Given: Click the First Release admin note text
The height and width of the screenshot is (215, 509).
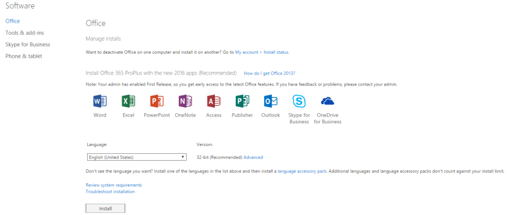Looking at the screenshot, I should (241, 84).
